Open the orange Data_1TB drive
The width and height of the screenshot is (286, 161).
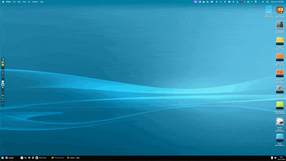280,57
